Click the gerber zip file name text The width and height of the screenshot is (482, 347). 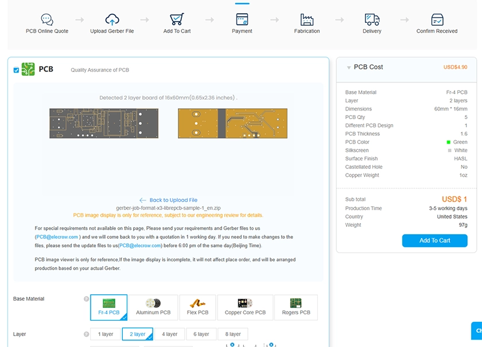coord(168,208)
